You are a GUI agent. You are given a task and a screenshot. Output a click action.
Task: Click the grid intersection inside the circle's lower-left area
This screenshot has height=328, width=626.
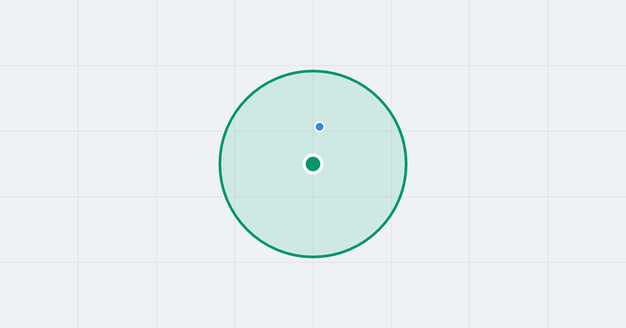(x=235, y=197)
